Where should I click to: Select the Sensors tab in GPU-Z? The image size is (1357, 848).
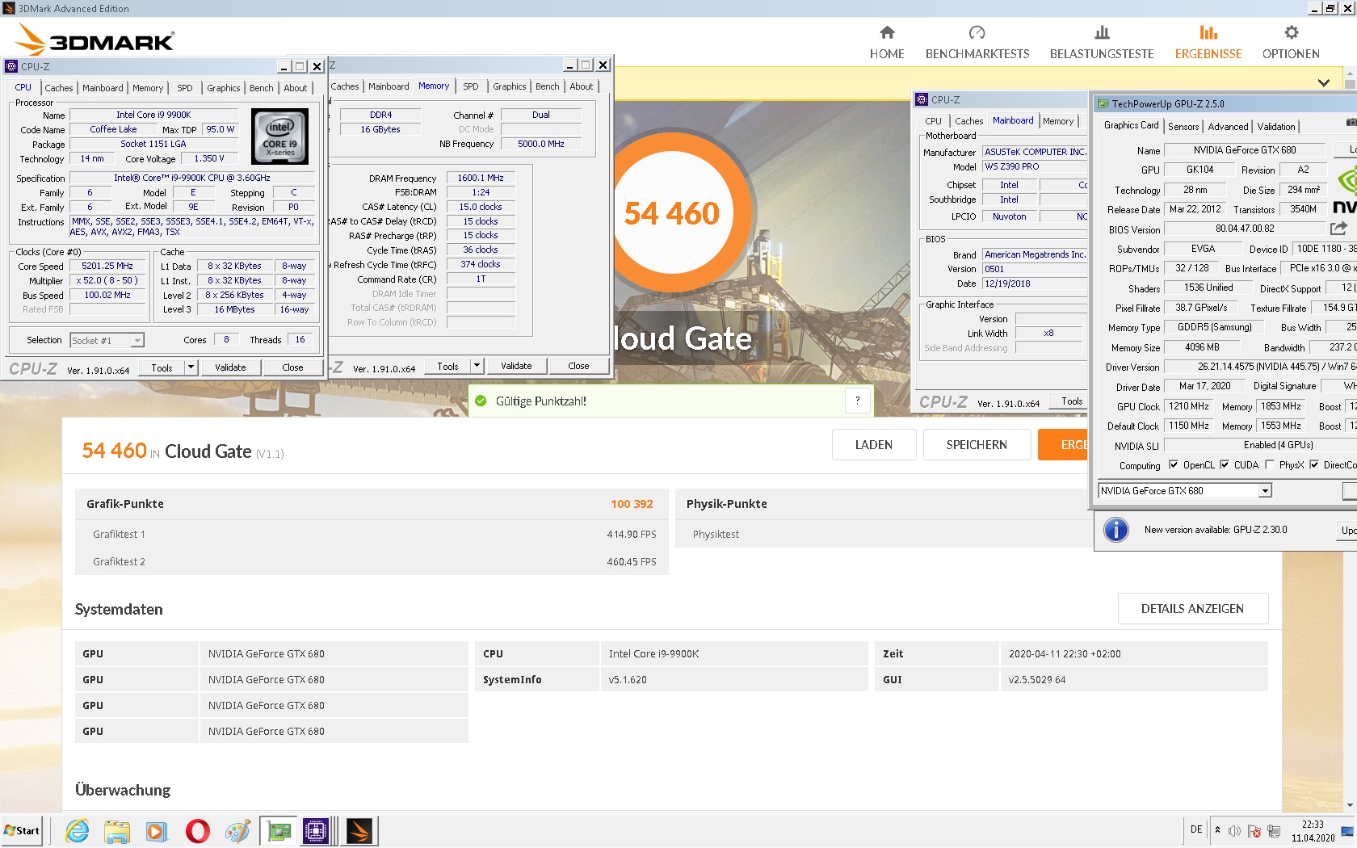1183,127
